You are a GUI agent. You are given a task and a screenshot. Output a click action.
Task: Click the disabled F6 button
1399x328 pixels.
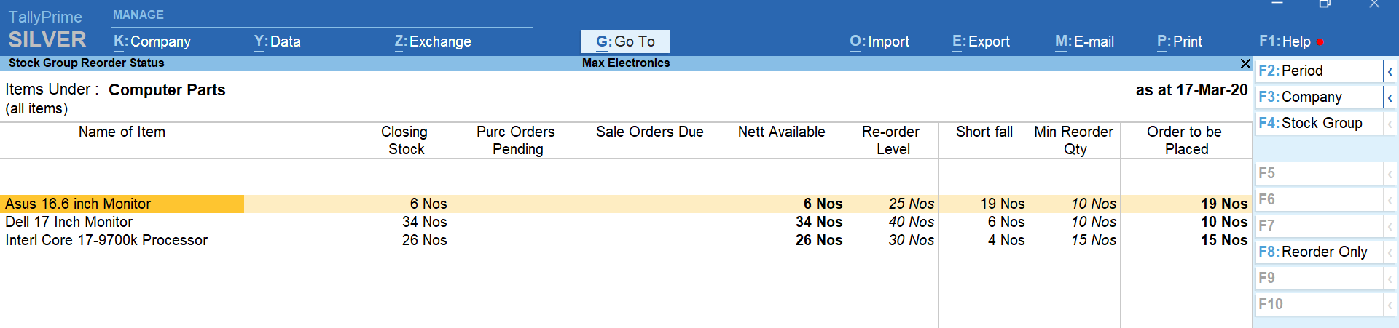coord(1319,199)
